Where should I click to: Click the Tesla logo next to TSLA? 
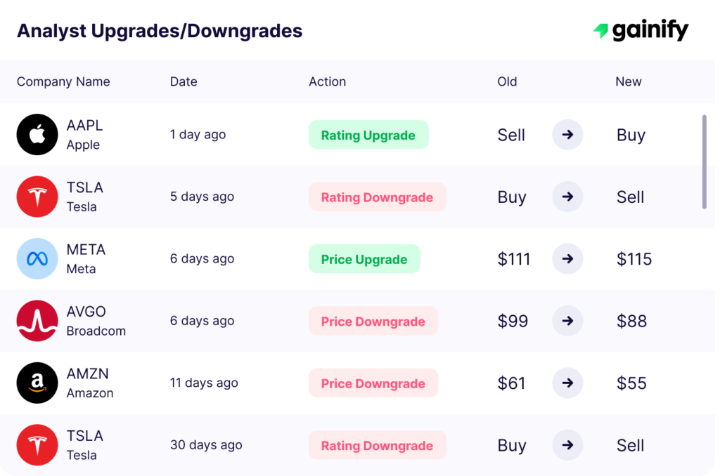[37, 197]
